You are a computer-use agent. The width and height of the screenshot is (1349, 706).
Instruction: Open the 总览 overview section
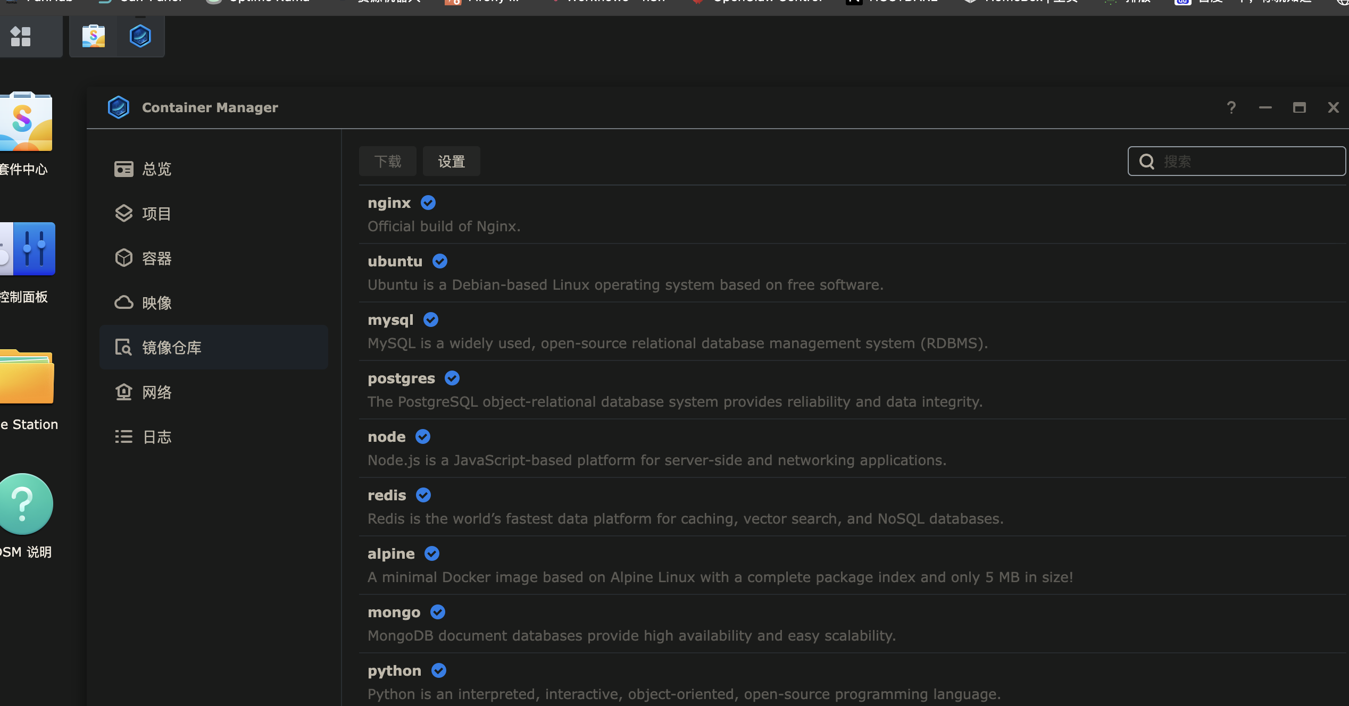(157, 169)
